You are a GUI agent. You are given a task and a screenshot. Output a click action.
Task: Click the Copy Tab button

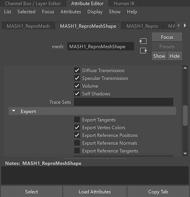[x=158, y=192]
